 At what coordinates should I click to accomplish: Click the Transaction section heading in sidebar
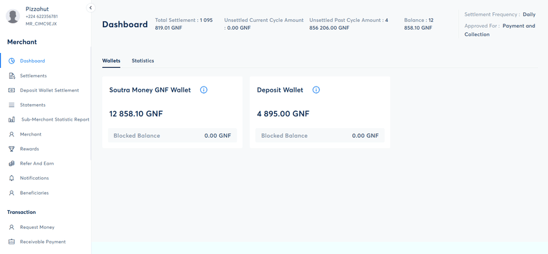[21, 212]
